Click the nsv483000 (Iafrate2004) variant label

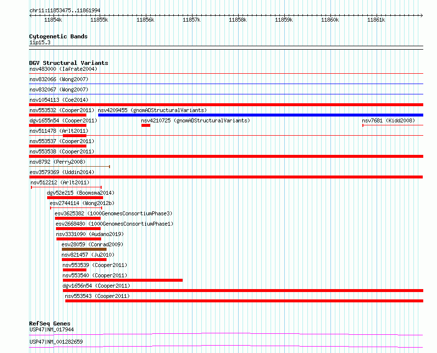click(x=63, y=69)
